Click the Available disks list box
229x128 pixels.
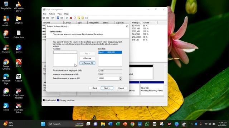click(x=65, y=59)
